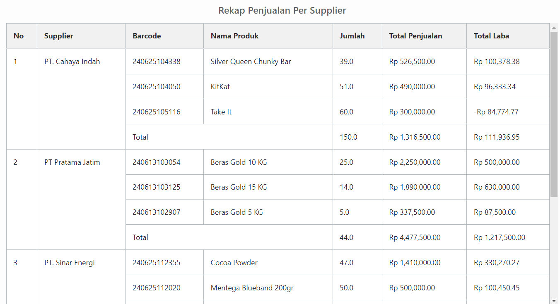Select the PT Pratama Jatim supplier cell
Viewport: 560px width, 304px height.
(x=72, y=162)
